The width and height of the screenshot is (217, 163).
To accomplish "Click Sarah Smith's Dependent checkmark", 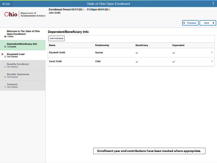I will point(174,62).
